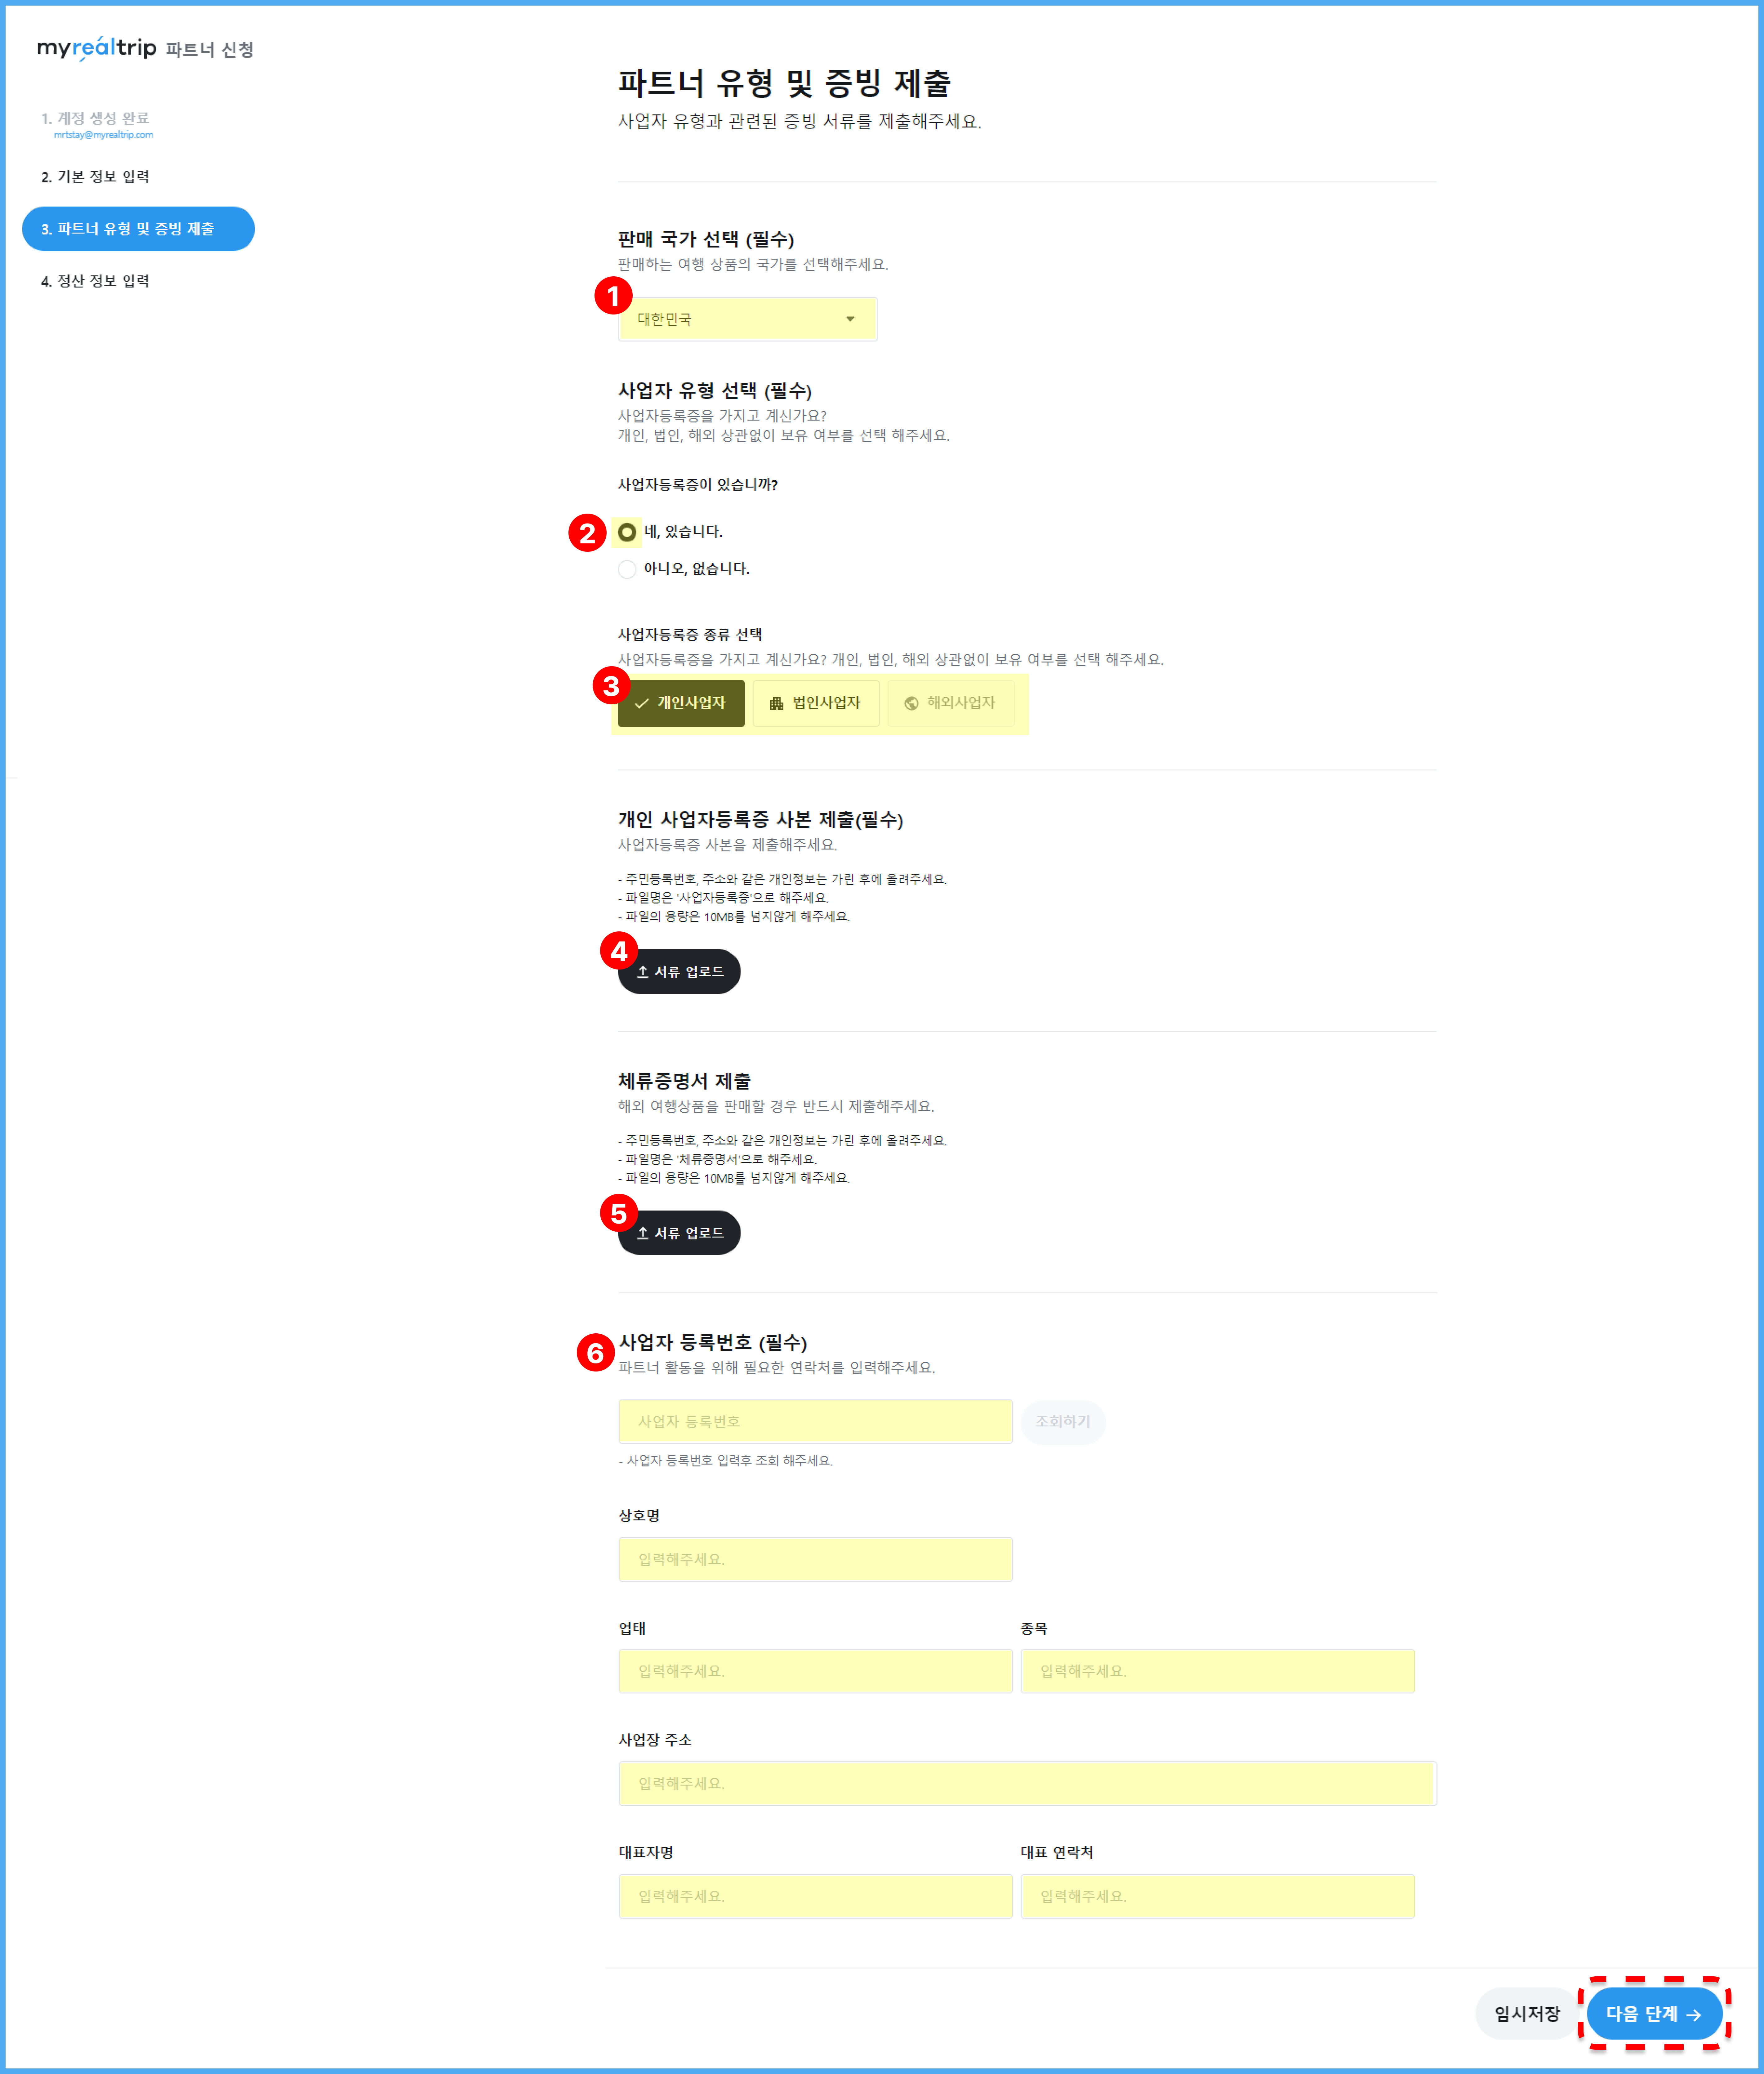Click the 임시저장 button
This screenshot has width=1764, height=2074.
[x=1527, y=2014]
